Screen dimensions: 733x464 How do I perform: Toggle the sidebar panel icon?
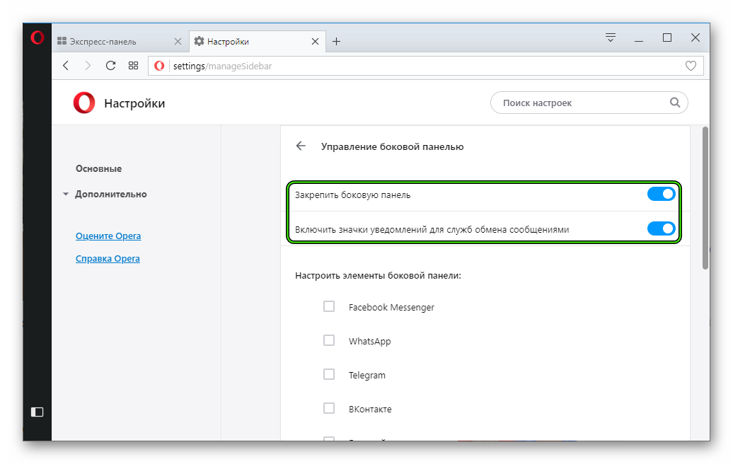pos(37,412)
